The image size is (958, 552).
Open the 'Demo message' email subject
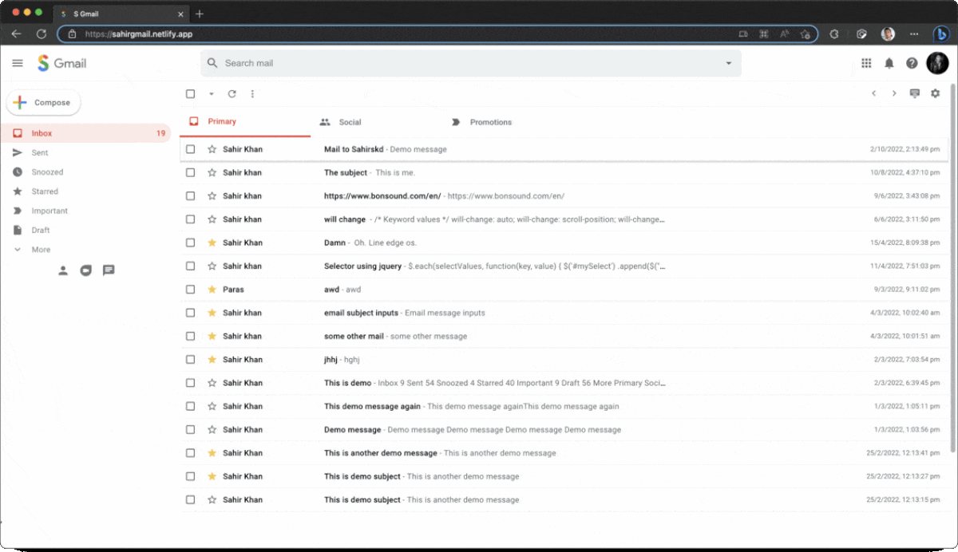pos(352,430)
